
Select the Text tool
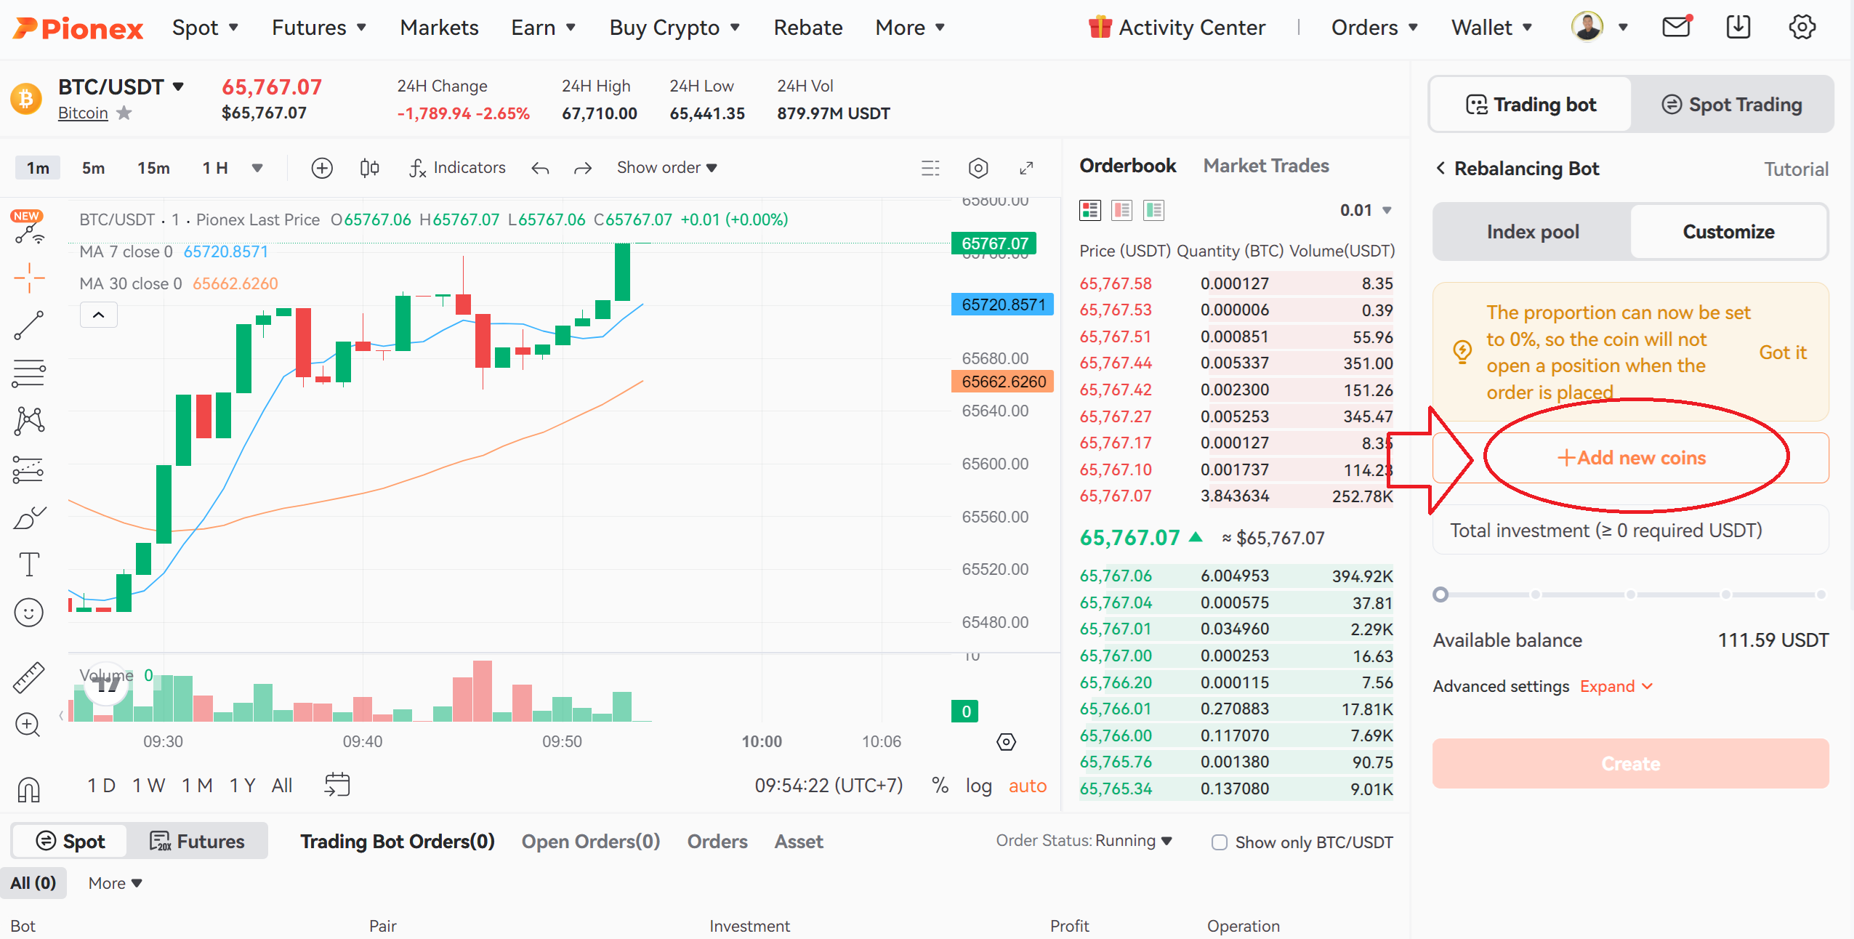tap(29, 564)
